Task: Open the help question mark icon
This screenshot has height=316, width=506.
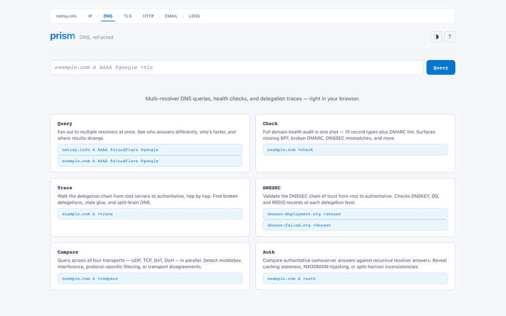Action: tap(449, 37)
